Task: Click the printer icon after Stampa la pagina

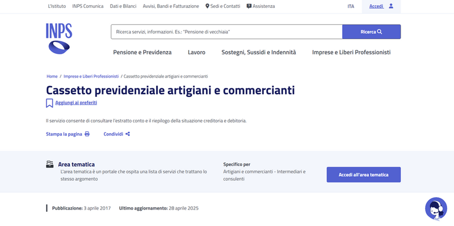Action: [87, 134]
